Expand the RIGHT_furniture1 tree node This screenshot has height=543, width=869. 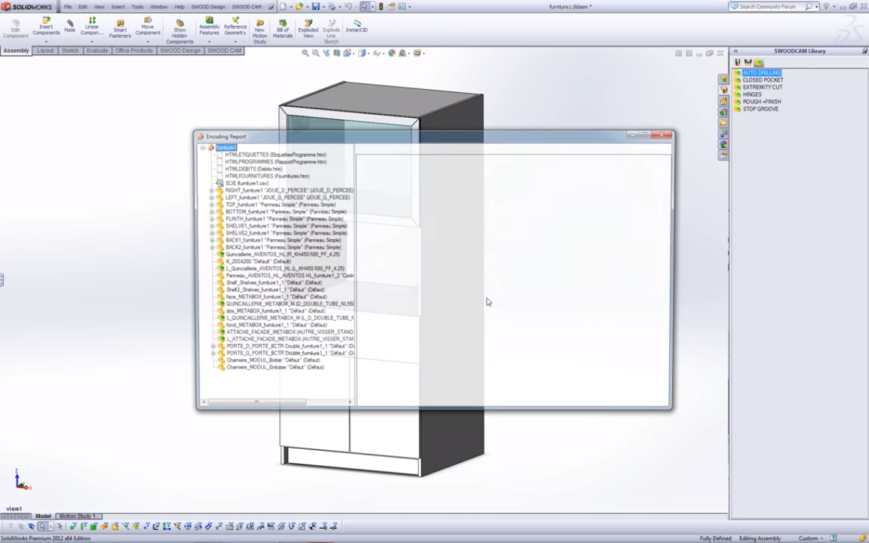(212, 191)
